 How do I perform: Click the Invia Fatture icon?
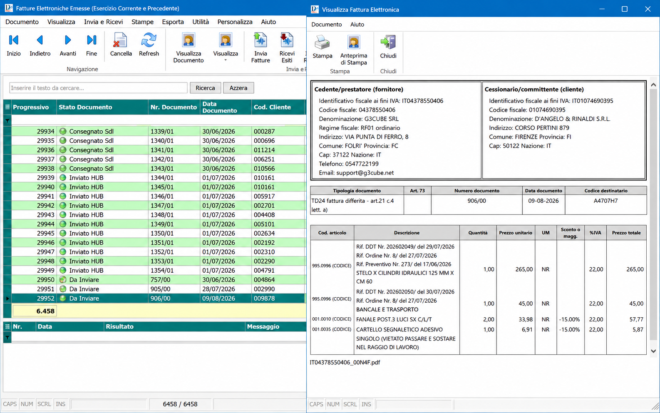pos(261,40)
